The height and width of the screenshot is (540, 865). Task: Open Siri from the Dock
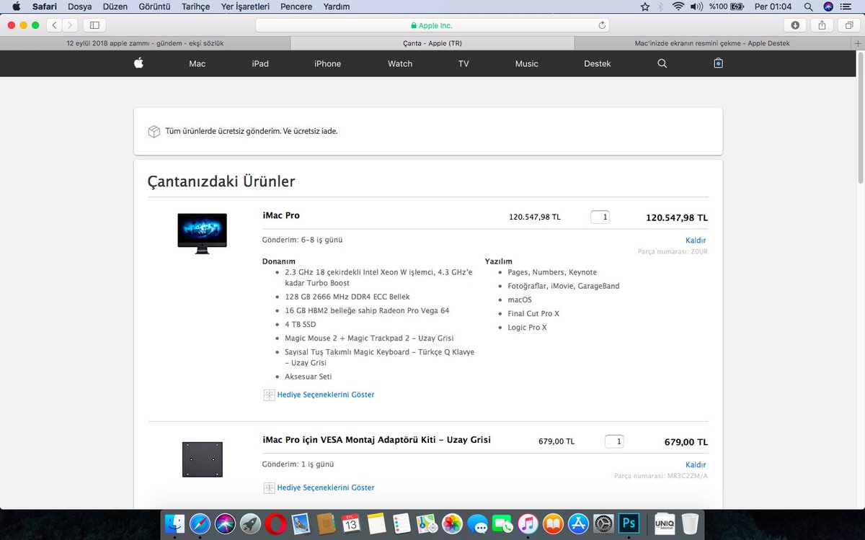click(225, 523)
